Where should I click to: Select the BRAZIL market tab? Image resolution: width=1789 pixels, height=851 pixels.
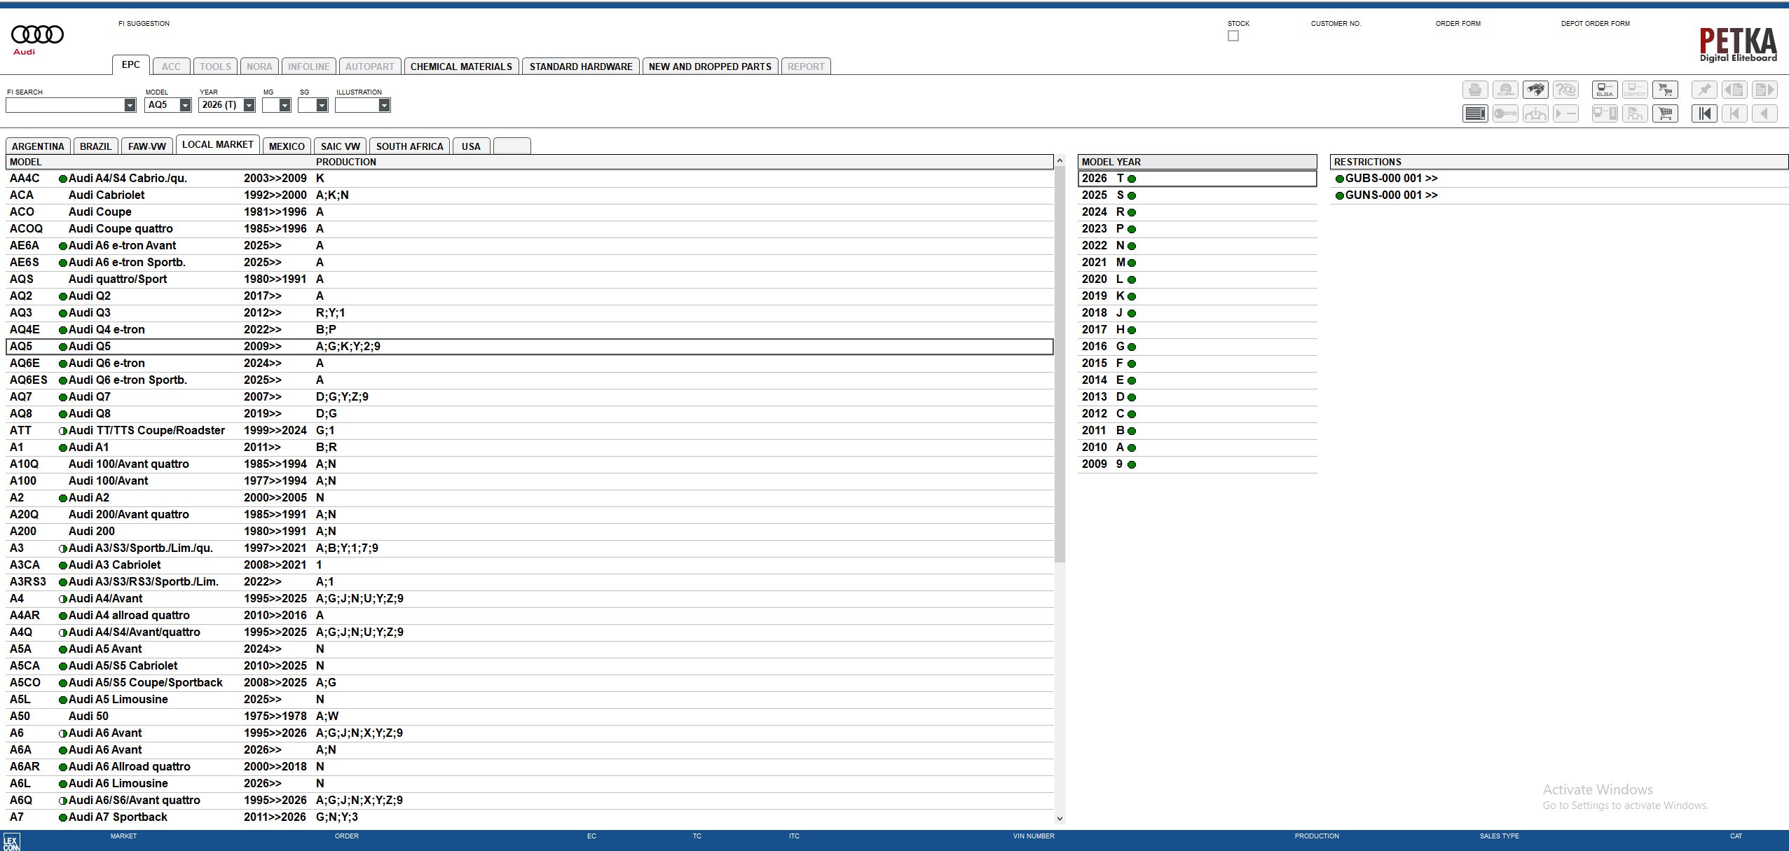[95, 146]
